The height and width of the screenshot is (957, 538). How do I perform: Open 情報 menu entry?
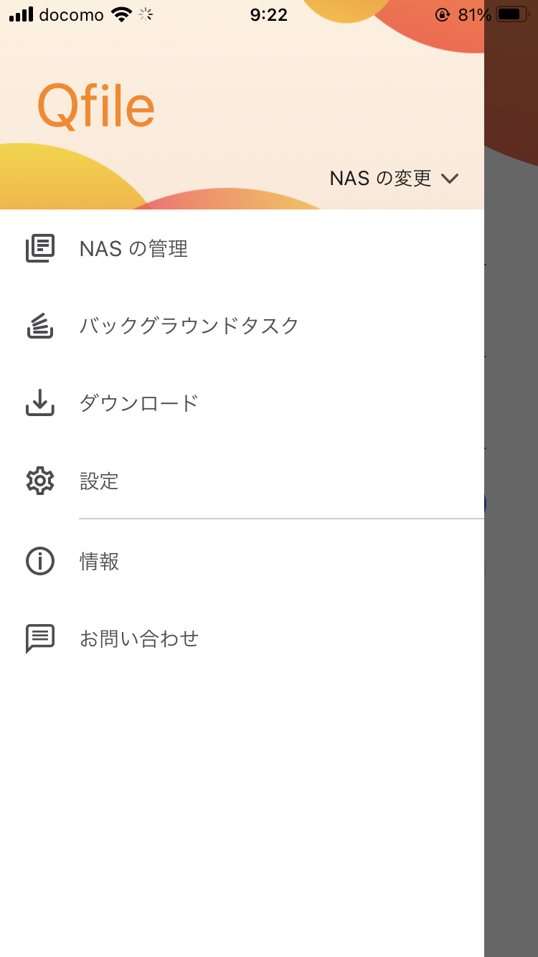point(99,561)
